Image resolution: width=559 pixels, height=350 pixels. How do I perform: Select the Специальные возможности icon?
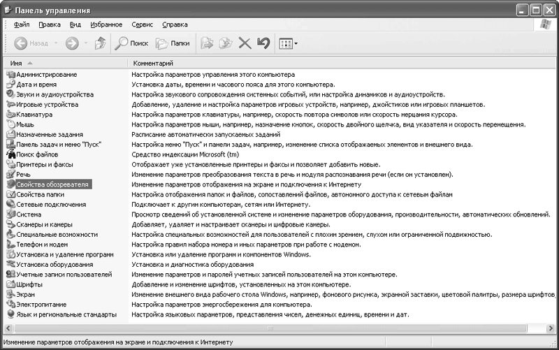tap(10, 235)
